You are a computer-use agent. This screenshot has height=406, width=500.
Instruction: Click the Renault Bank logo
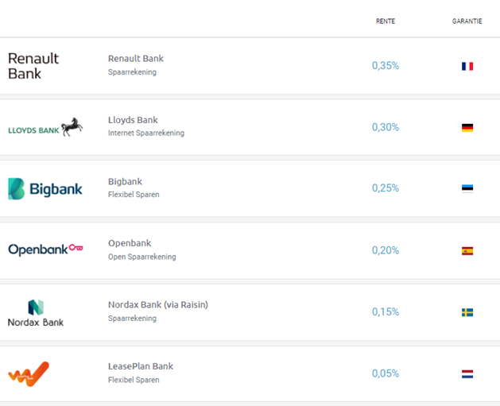[33, 66]
